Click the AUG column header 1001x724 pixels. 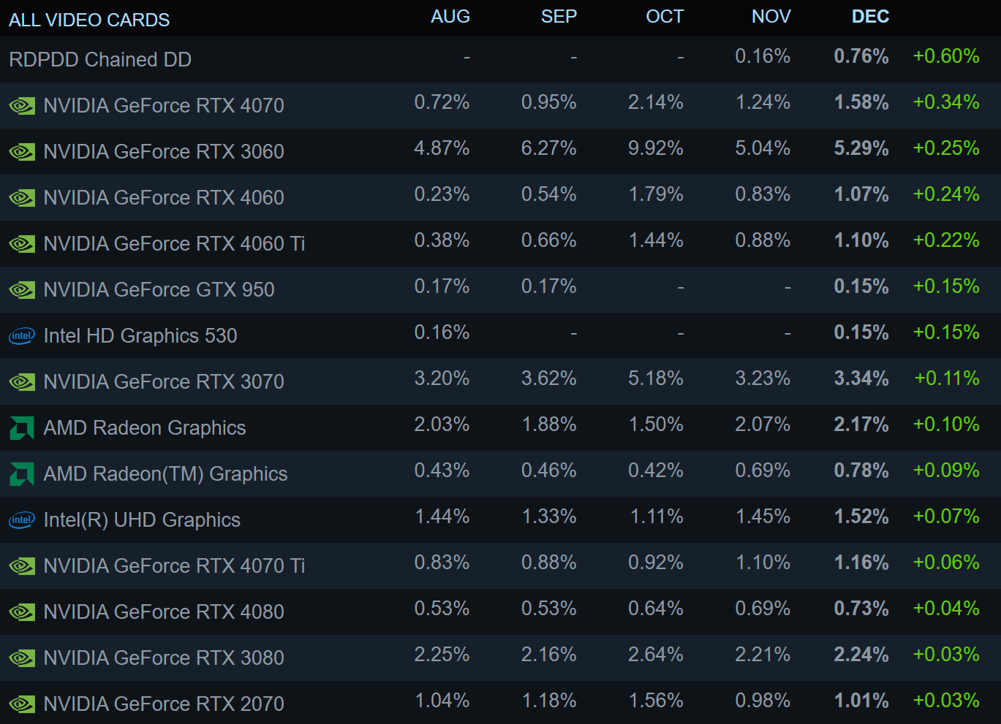point(450,17)
